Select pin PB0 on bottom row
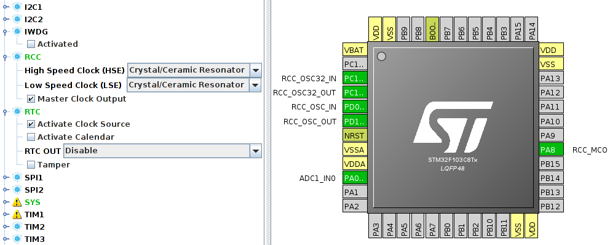The width and height of the screenshot is (610, 245). pos(447,226)
